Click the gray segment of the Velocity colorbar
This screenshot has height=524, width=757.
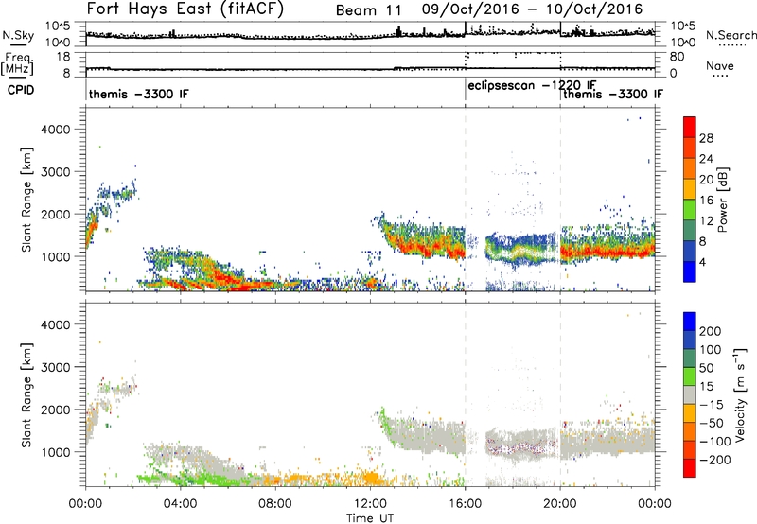tap(690, 394)
